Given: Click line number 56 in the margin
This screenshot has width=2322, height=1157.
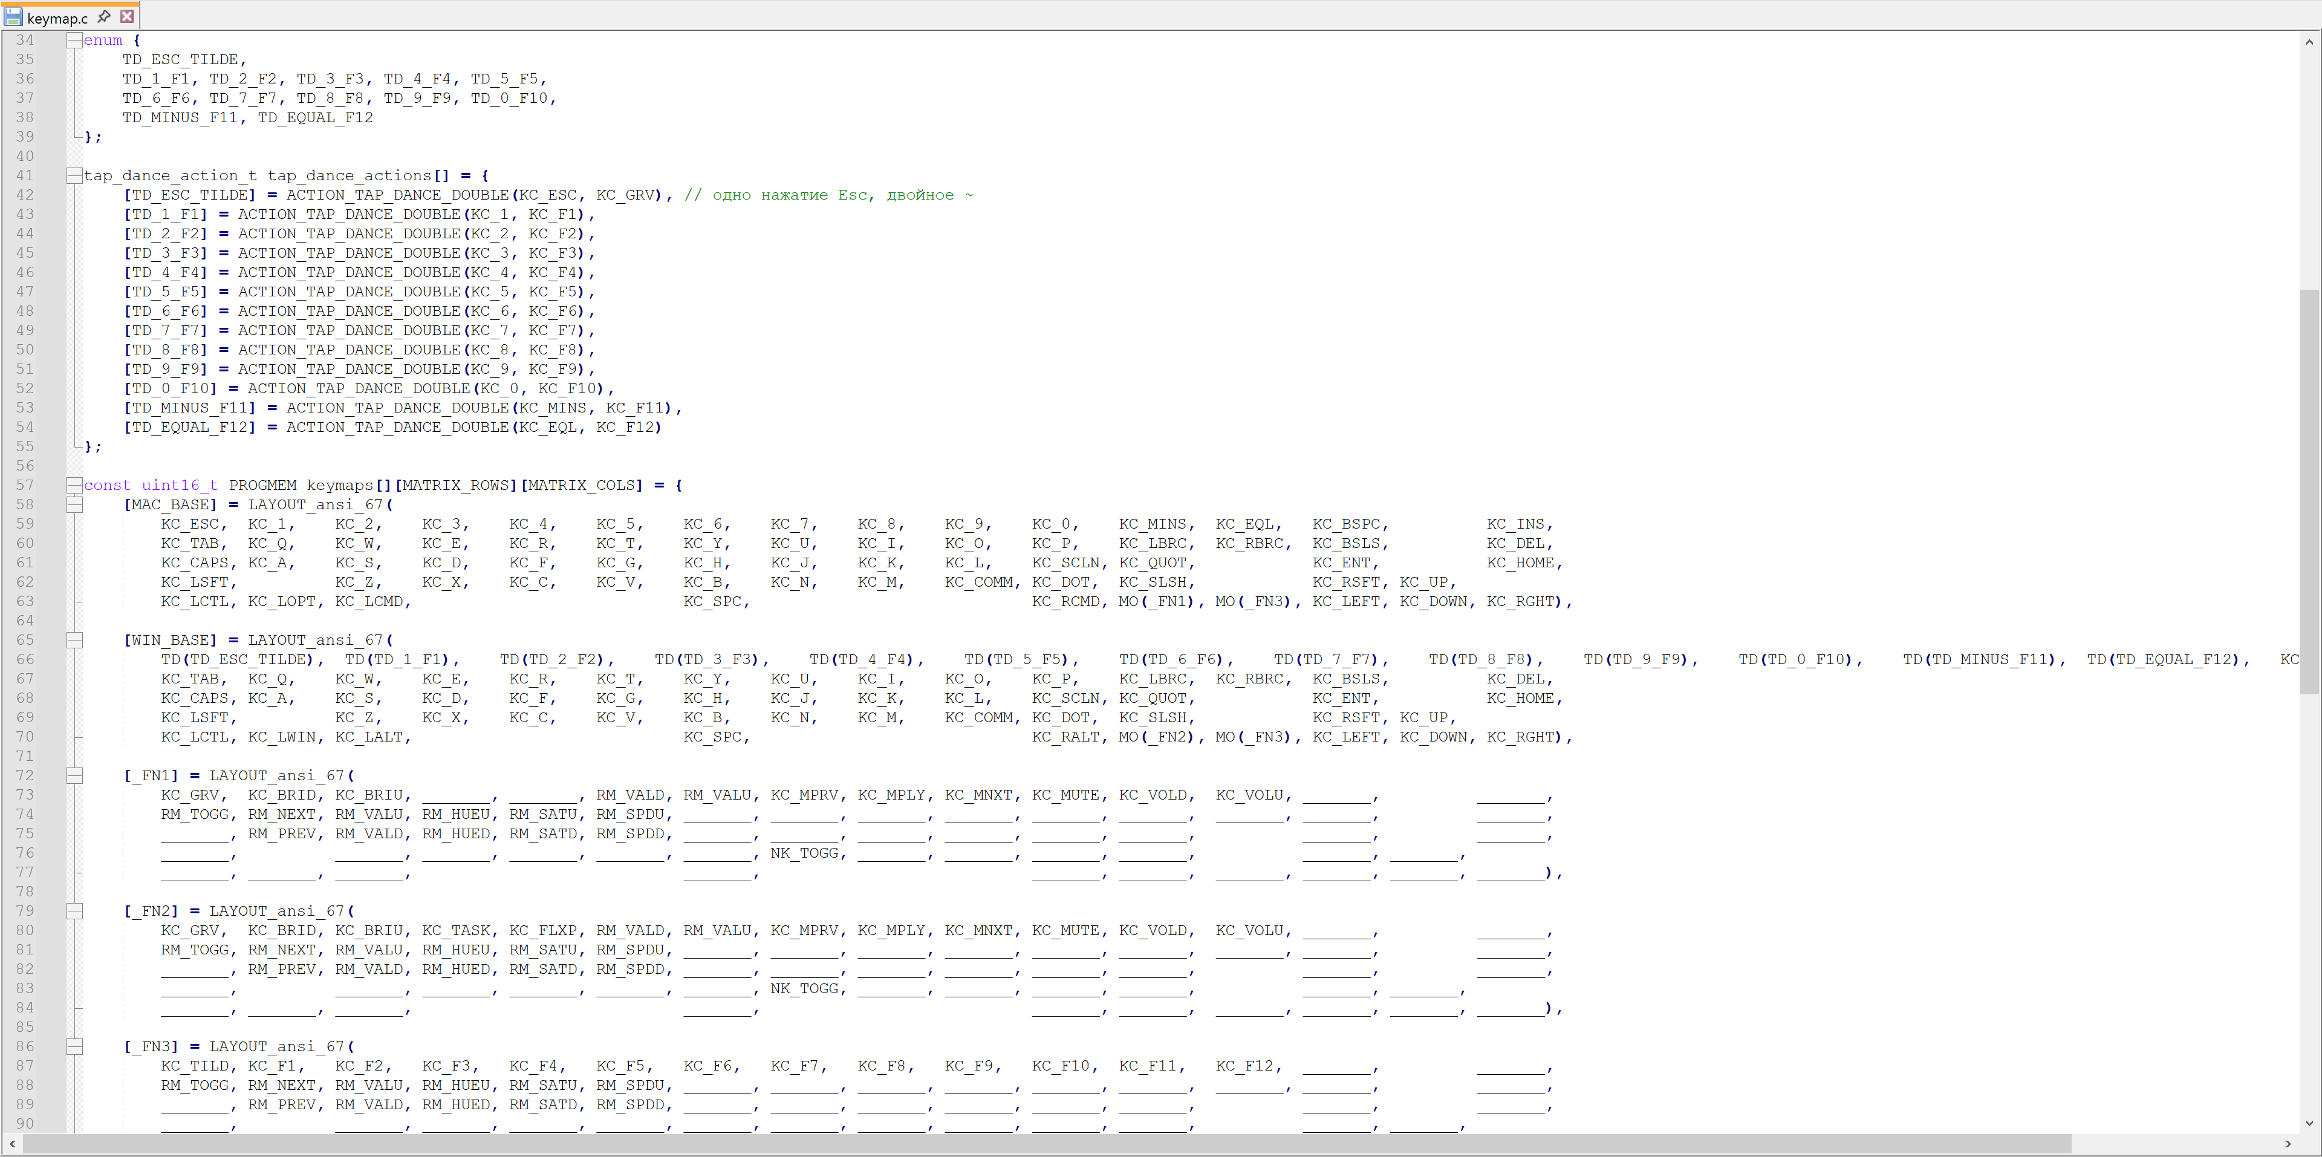Looking at the screenshot, I should (24, 466).
